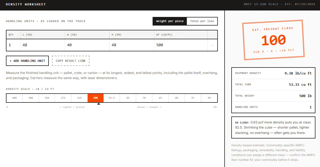Click the estimated freight class 100 stamp
The width and height of the screenshot is (320, 167).
[273, 40]
